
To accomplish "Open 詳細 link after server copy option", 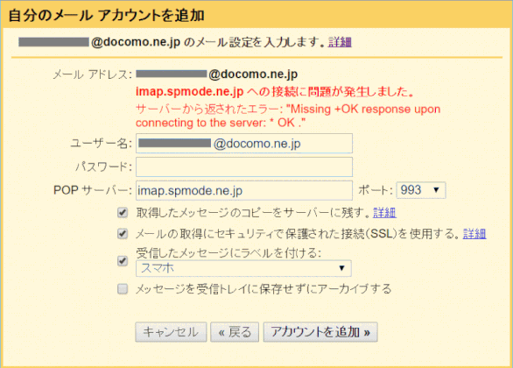I will (x=385, y=213).
